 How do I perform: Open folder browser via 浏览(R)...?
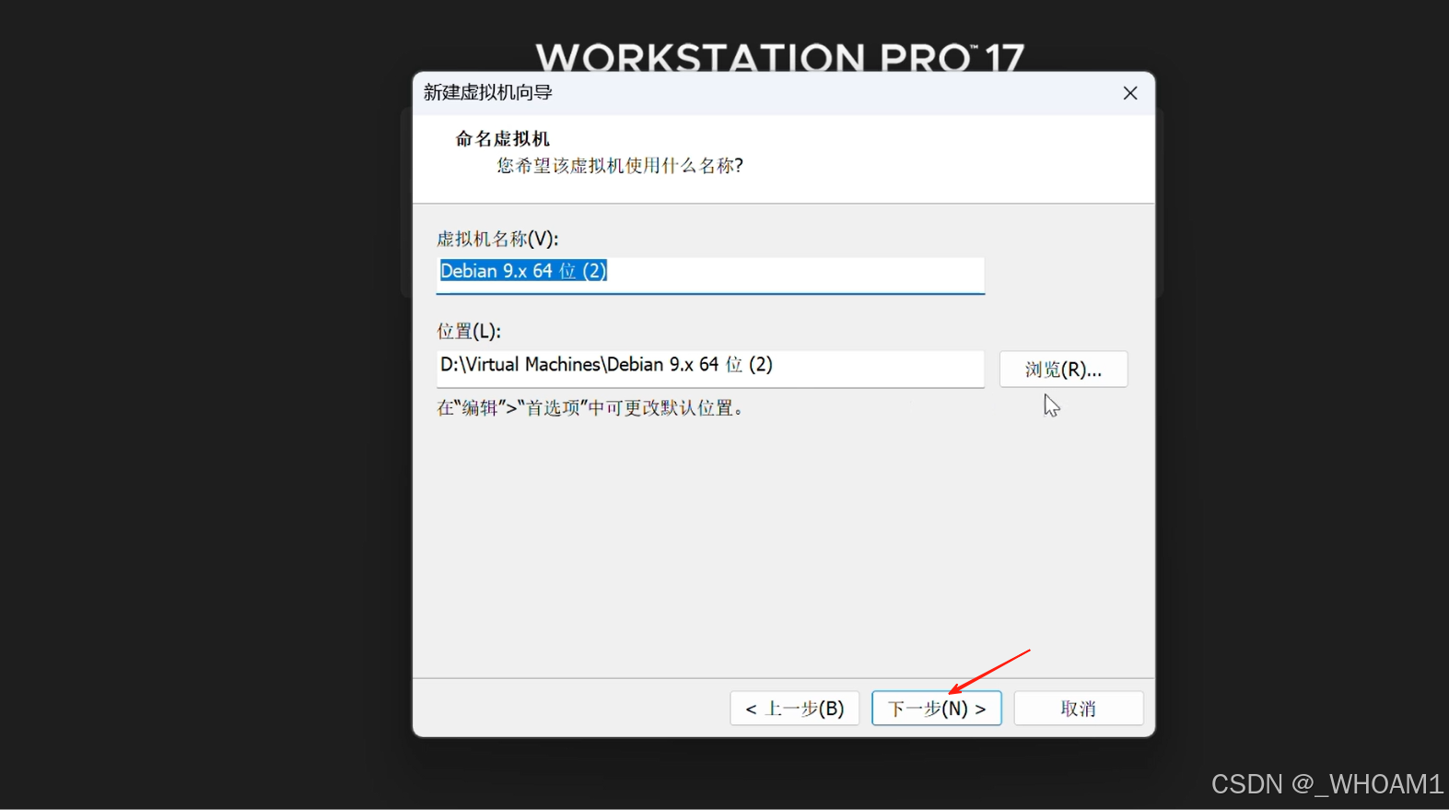tap(1063, 370)
